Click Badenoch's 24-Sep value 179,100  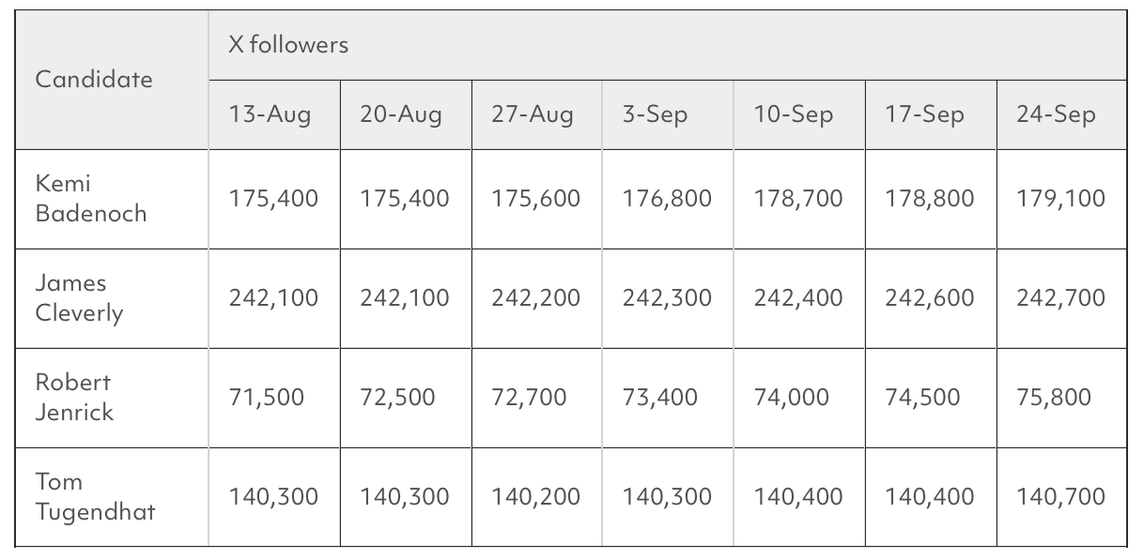coord(1060,200)
